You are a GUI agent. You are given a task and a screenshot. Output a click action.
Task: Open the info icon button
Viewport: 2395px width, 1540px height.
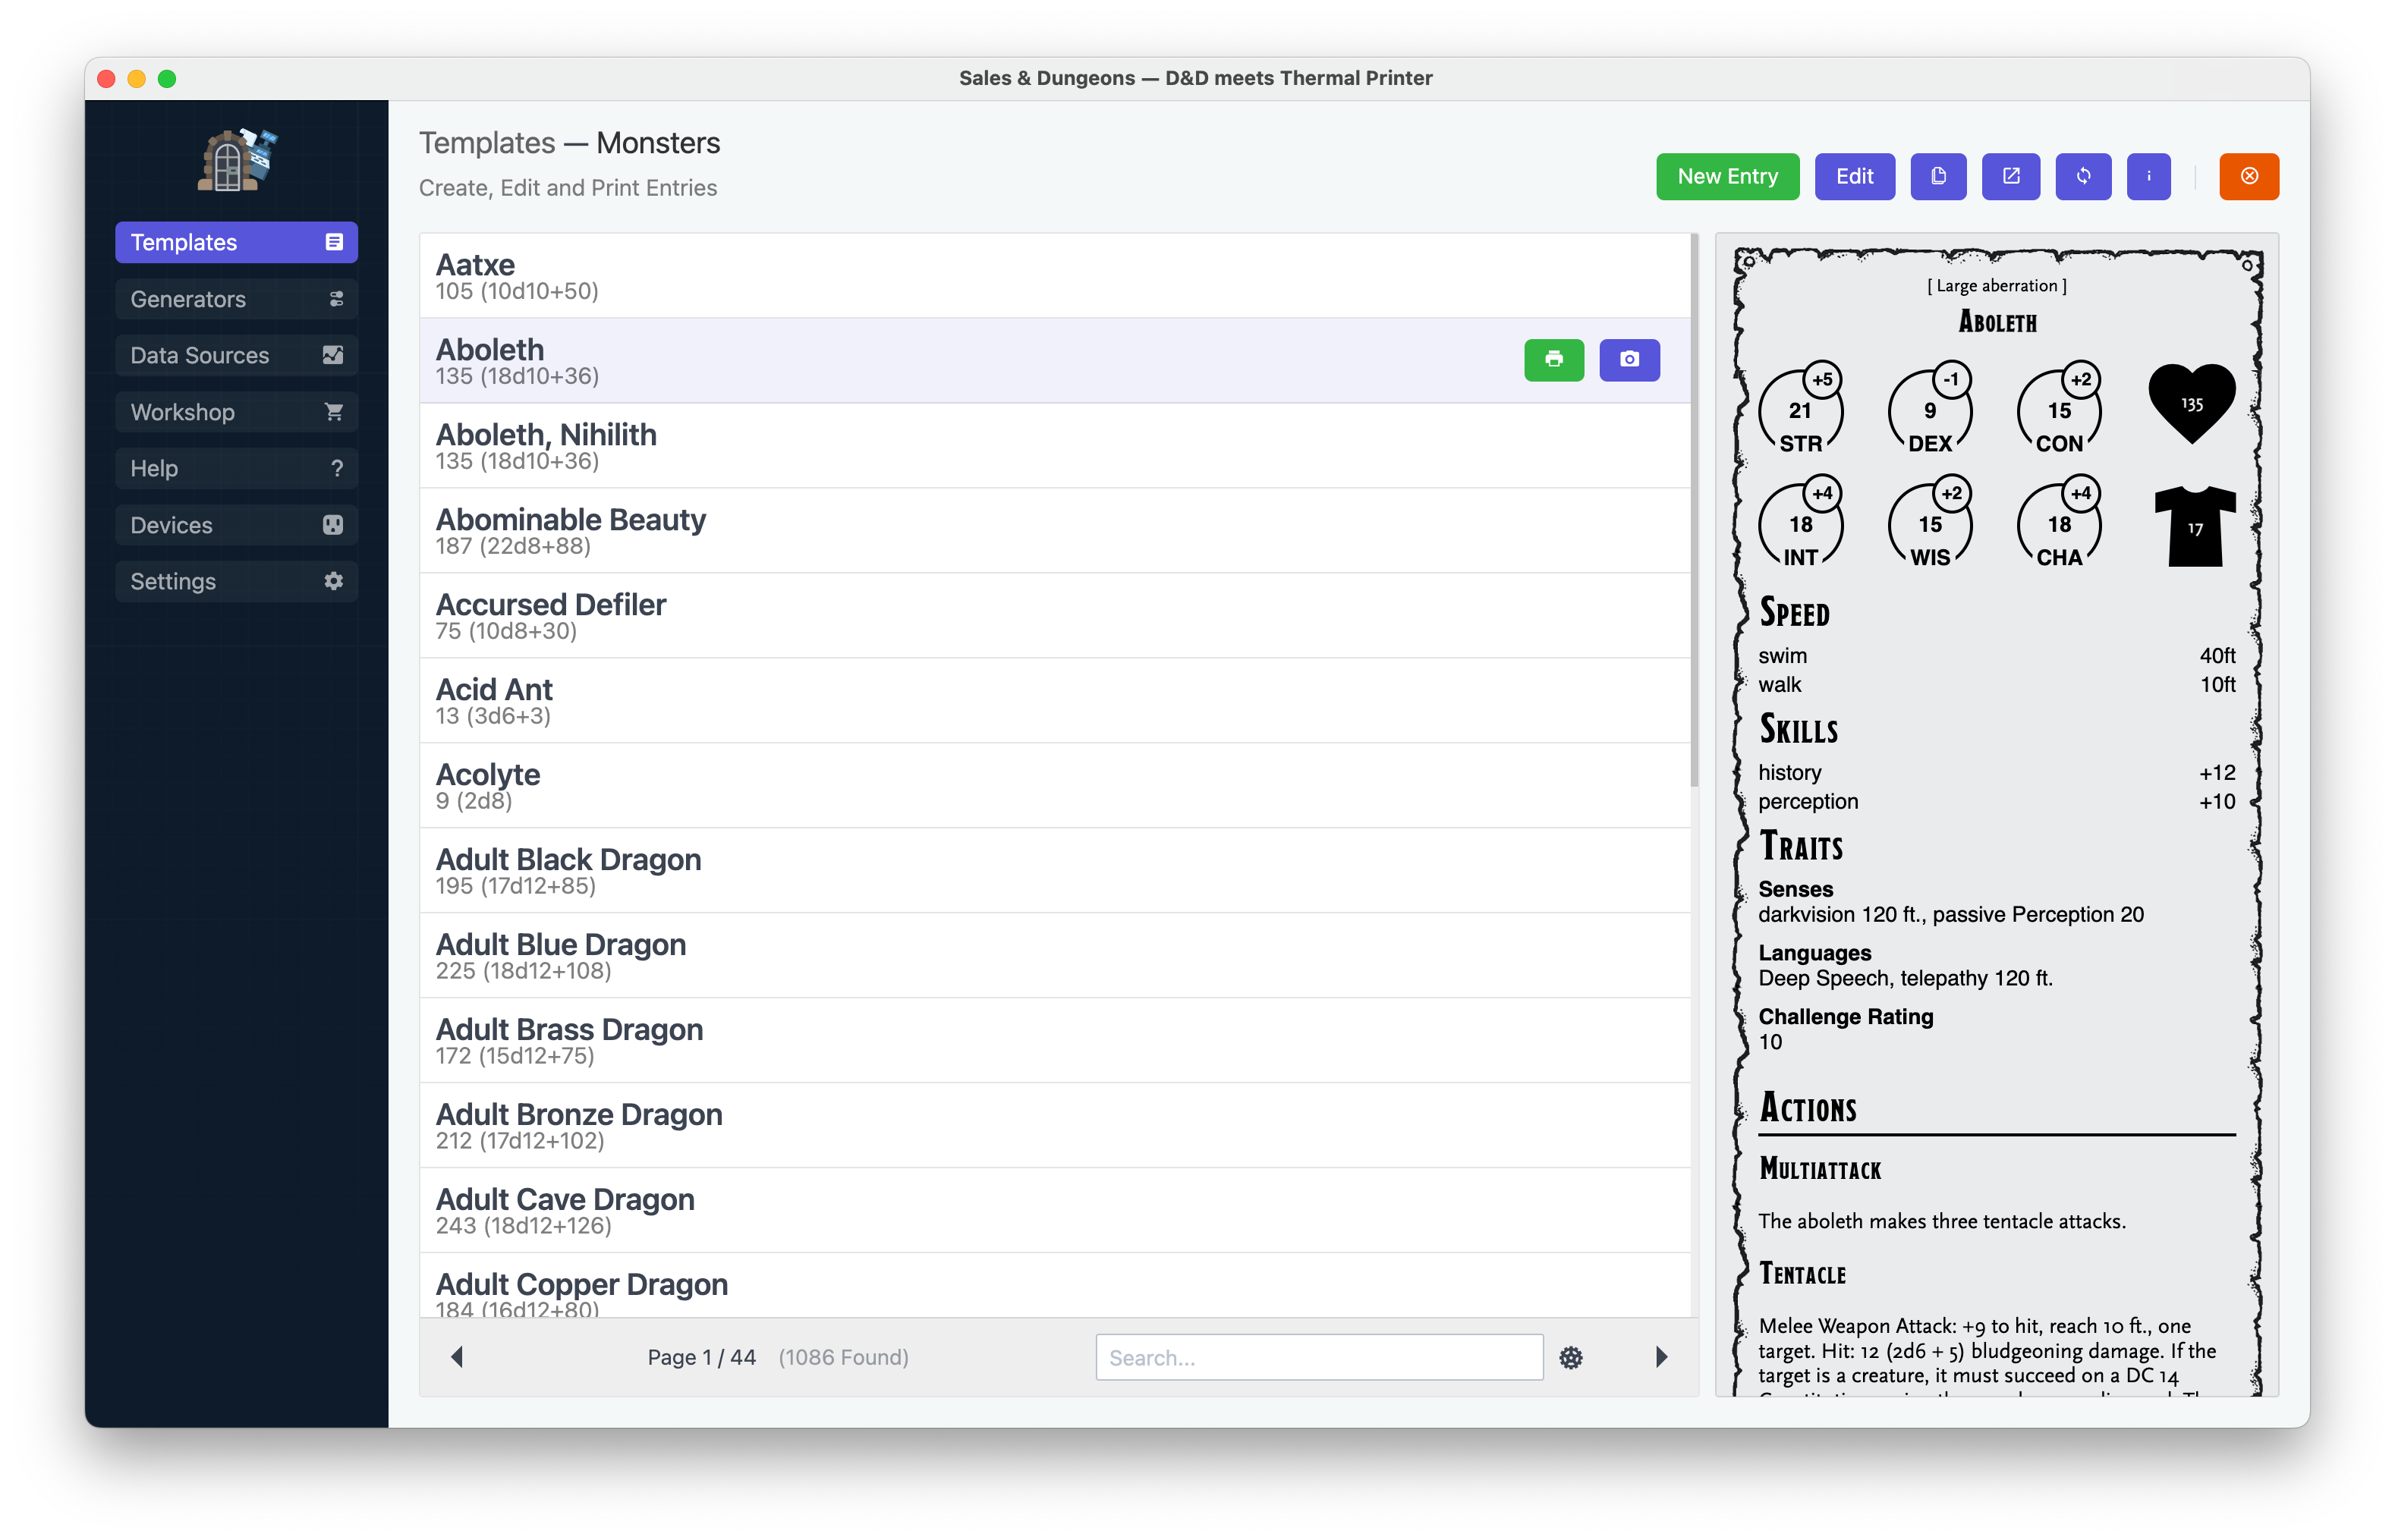(2148, 177)
